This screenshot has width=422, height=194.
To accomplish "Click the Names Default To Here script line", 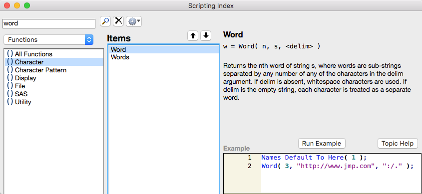I will pyautogui.click(x=314, y=158).
